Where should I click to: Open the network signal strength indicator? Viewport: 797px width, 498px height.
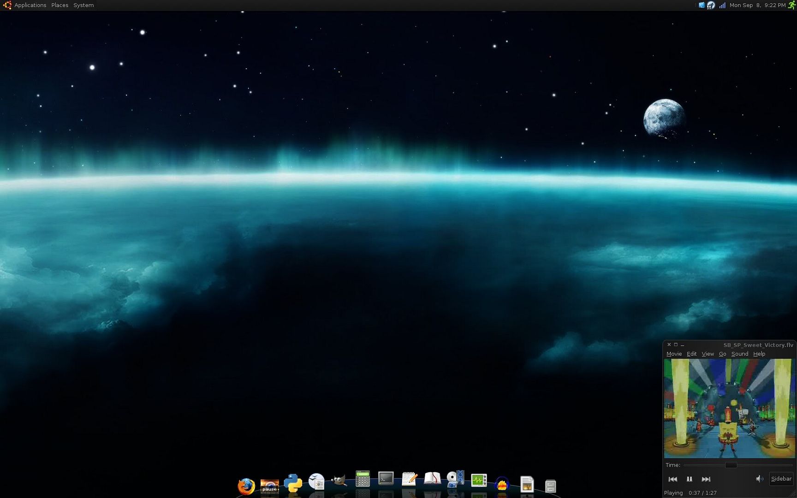coord(722,5)
